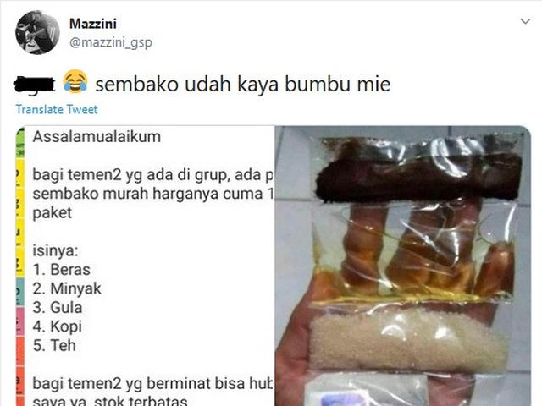The width and height of the screenshot is (542, 406).
Task: Open the Assalamualaikum chat screenshot image
Action: pos(145,266)
